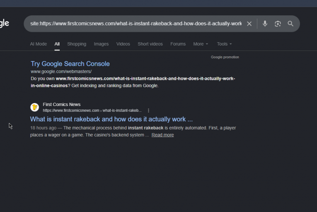Viewport: 317px width, 212px height.
Task: Switch to Short videos tab
Action: click(150, 44)
